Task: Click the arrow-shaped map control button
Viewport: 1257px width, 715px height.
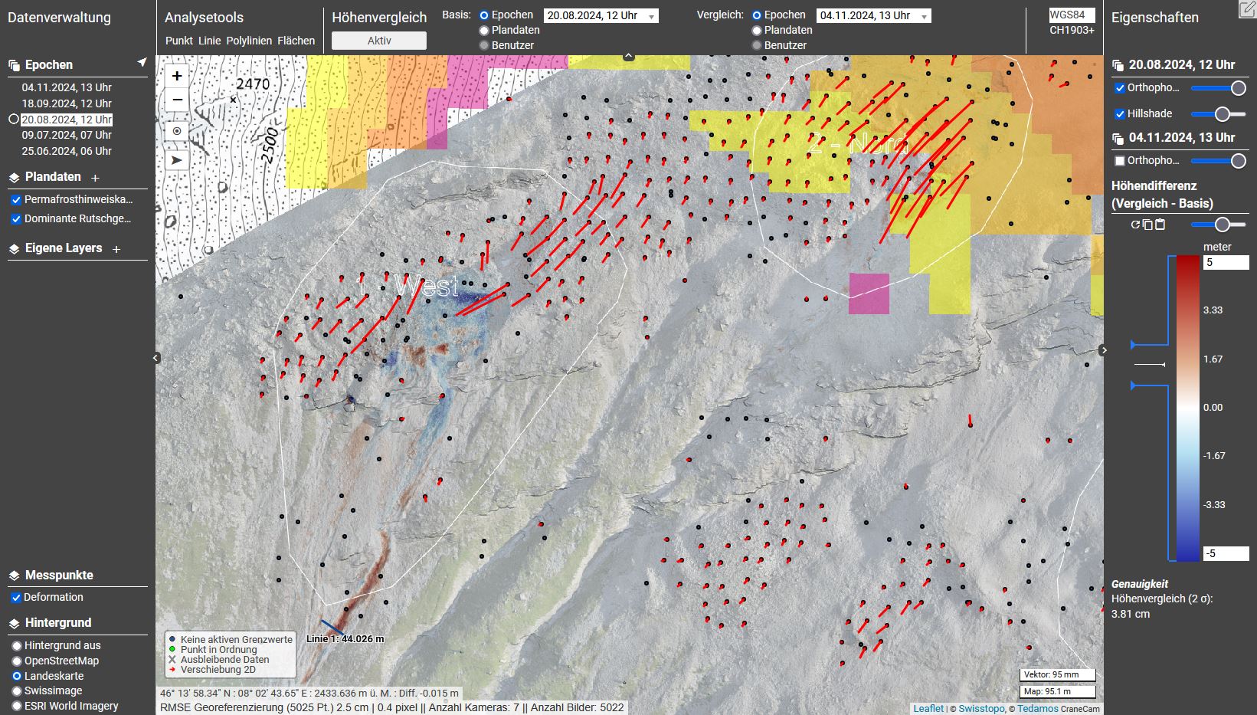Action: click(x=177, y=160)
